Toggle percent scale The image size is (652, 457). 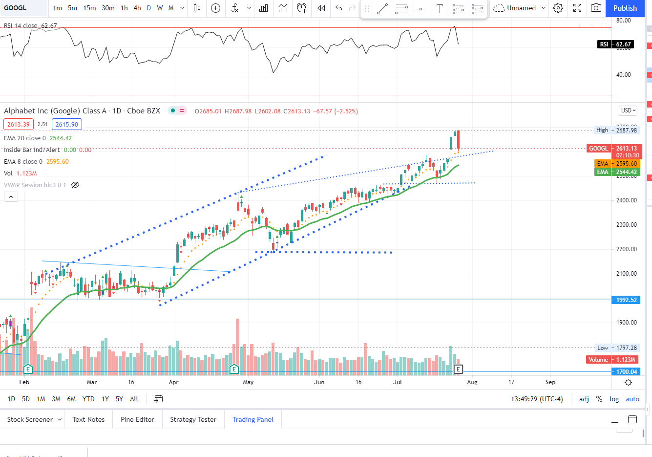pyautogui.click(x=599, y=399)
